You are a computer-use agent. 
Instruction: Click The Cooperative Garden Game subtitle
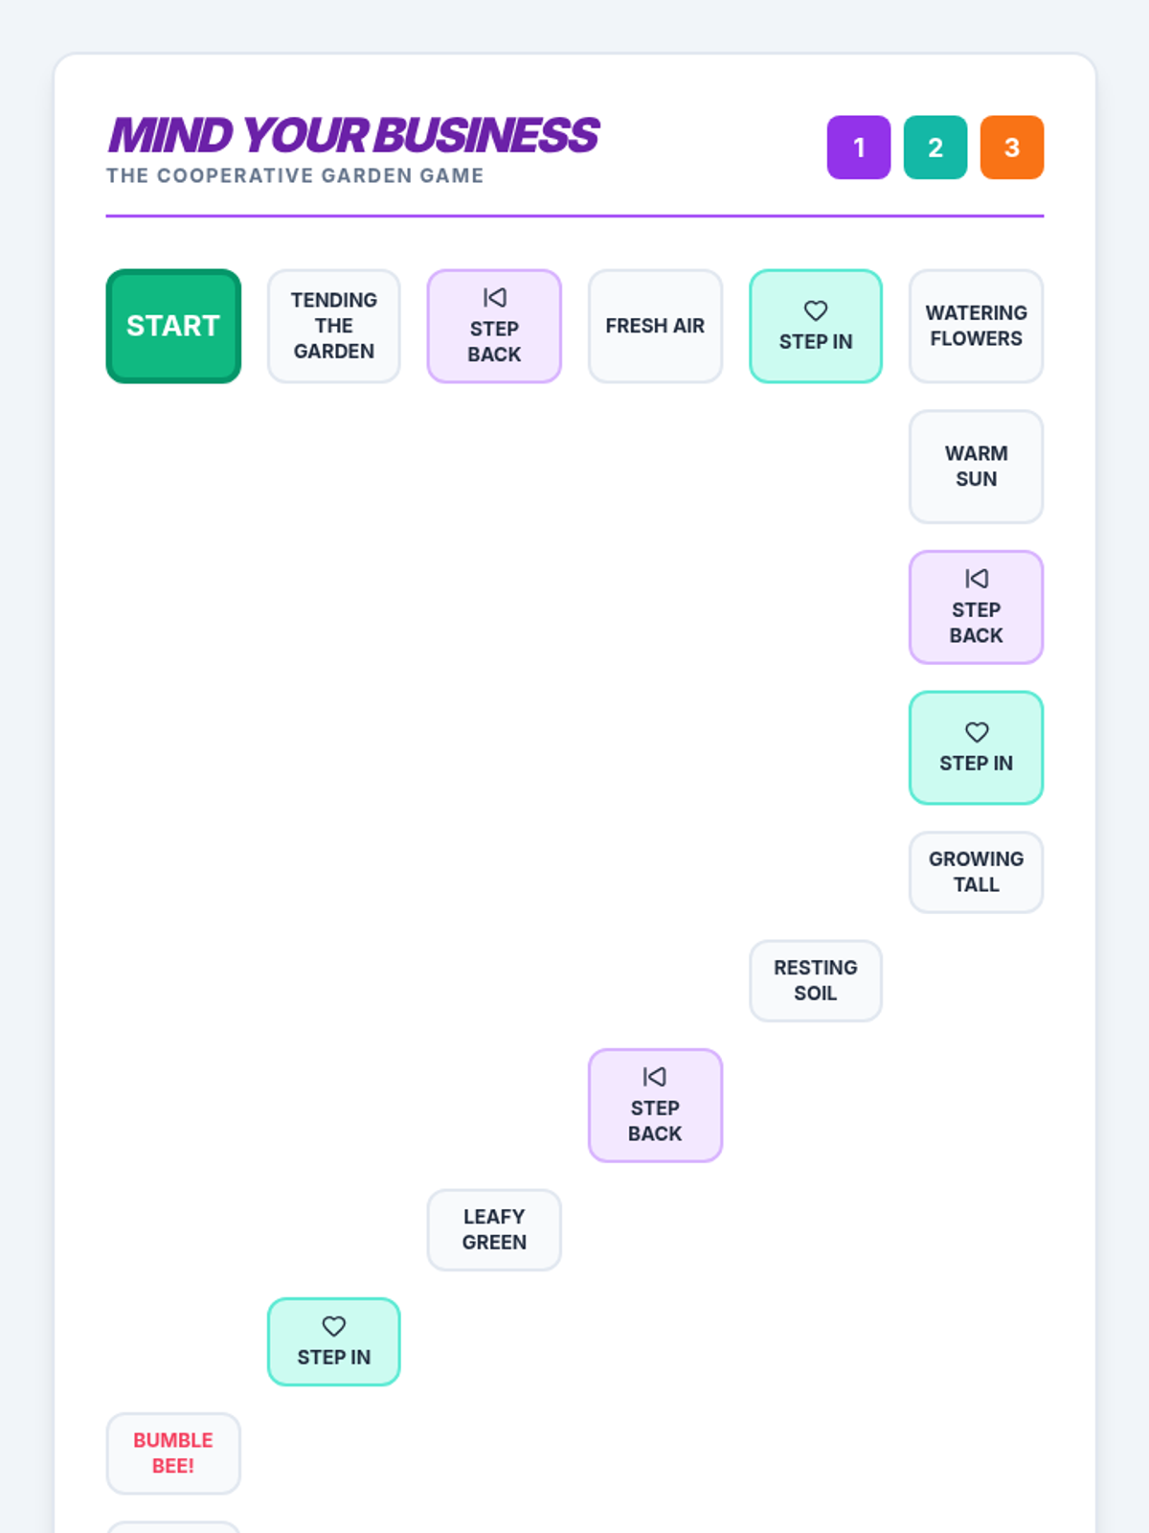(x=295, y=176)
